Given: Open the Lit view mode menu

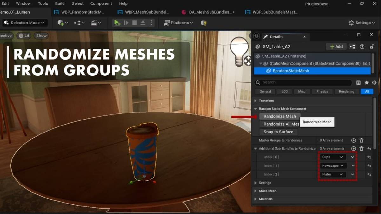Looking at the screenshot, I should click(x=24, y=36).
